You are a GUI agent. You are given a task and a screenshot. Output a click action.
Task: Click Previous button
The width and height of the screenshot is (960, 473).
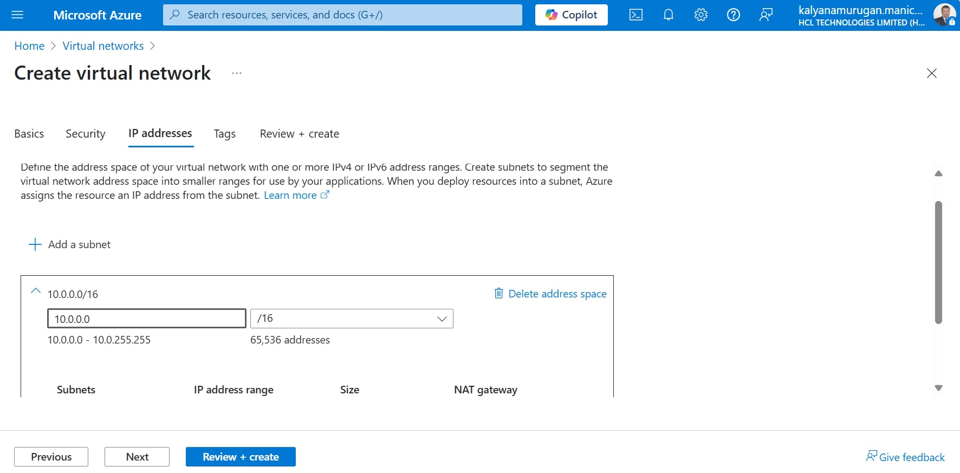(x=51, y=457)
